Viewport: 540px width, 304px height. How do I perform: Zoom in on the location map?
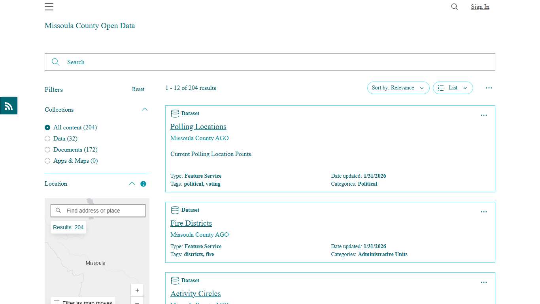[x=137, y=290]
